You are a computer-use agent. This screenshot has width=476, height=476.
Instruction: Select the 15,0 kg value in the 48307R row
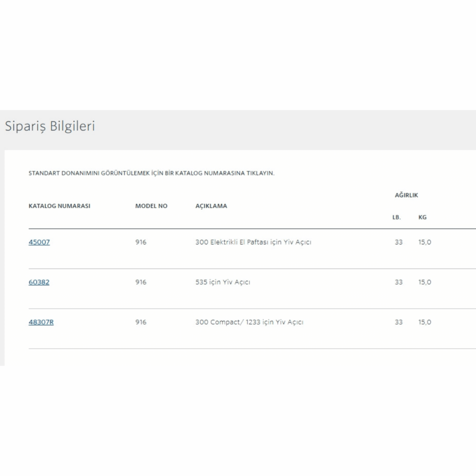pyautogui.click(x=424, y=322)
